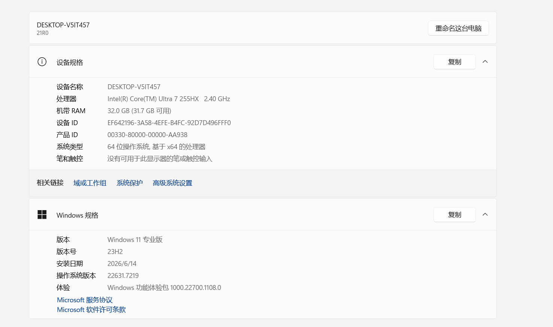Collapse the Windows 规格 section chevron
This screenshot has height=327, width=553.
click(485, 215)
